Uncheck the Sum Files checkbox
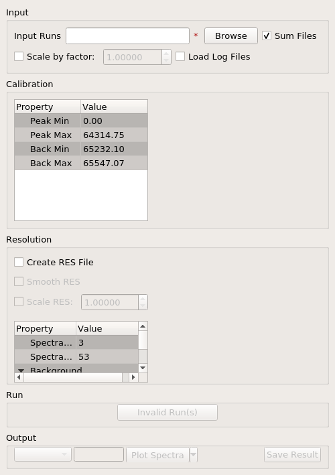Viewport: 335px width, 475px height. (267, 36)
